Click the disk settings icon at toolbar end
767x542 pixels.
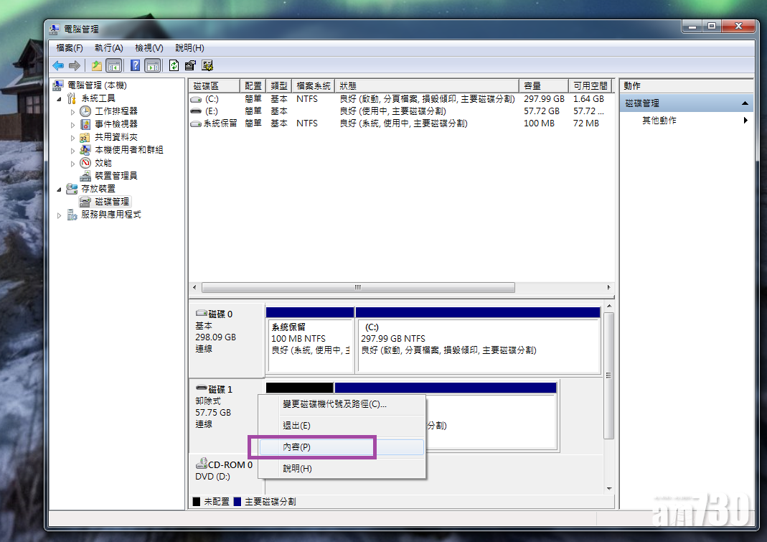coord(207,65)
